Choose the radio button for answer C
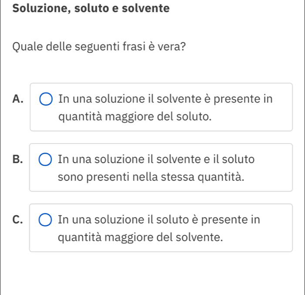 point(45,220)
